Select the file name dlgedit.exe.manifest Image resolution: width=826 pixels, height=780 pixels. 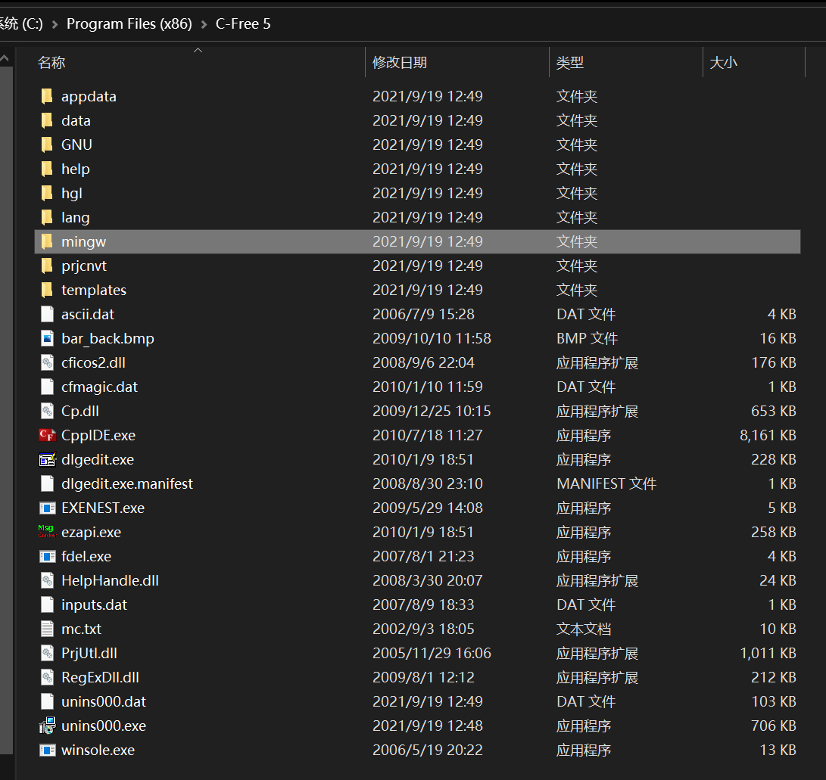click(127, 483)
